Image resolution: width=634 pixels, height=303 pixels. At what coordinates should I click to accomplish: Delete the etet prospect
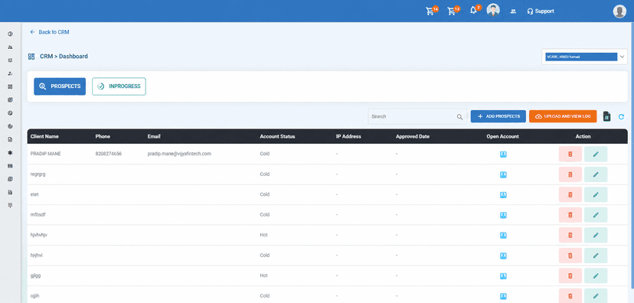coord(570,194)
